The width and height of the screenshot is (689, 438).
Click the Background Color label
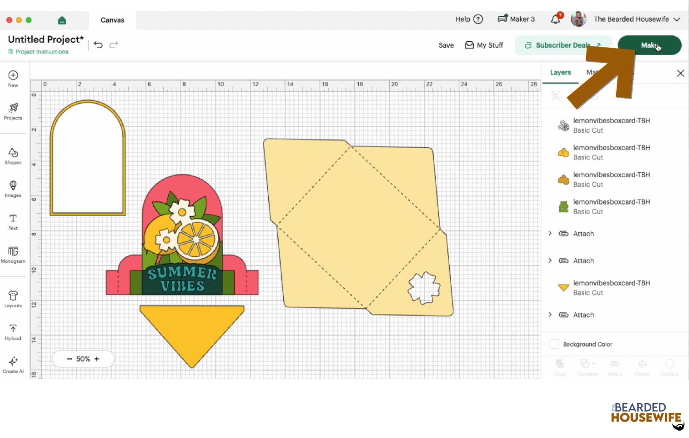(x=587, y=344)
